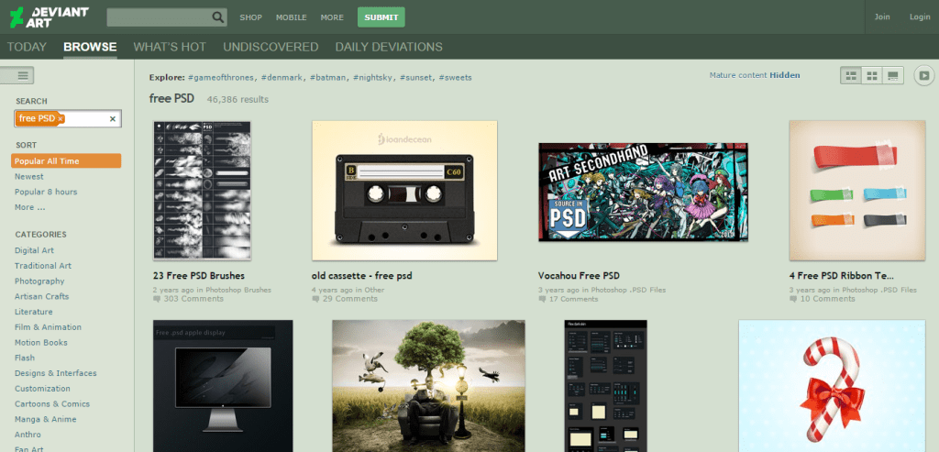Select Traditional Art category

click(42, 266)
